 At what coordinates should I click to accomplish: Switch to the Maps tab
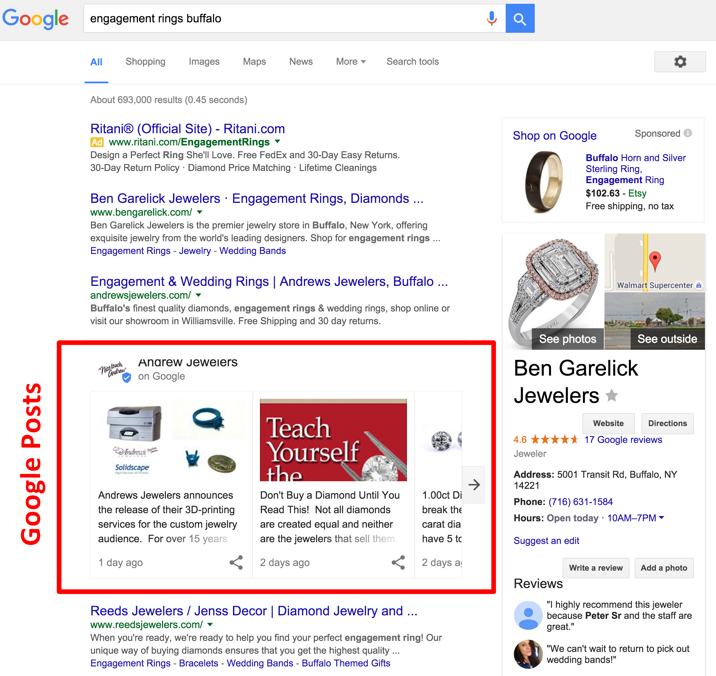click(254, 62)
